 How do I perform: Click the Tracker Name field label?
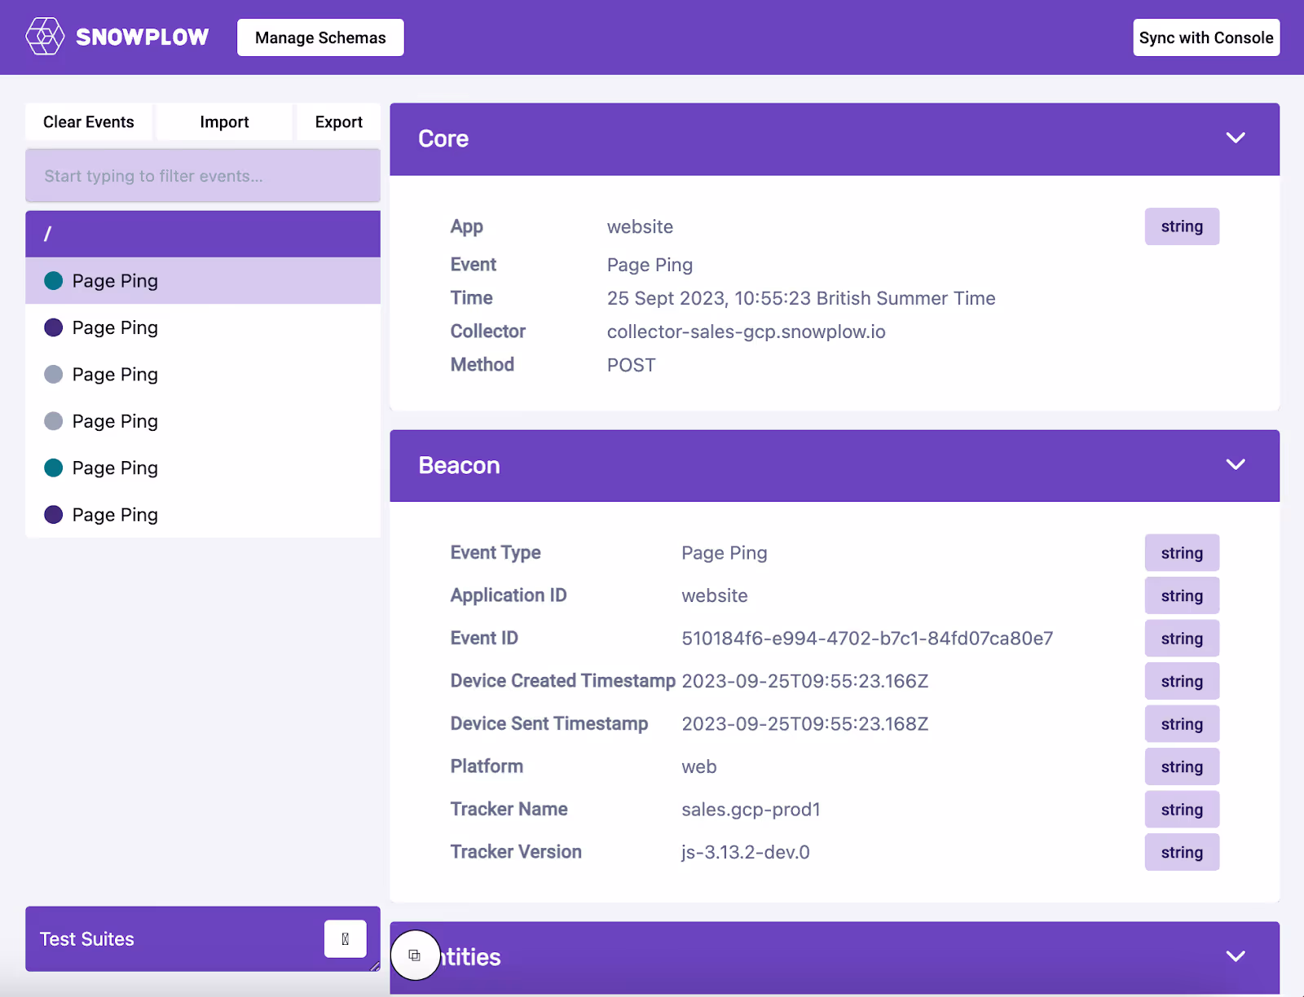pyautogui.click(x=509, y=810)
